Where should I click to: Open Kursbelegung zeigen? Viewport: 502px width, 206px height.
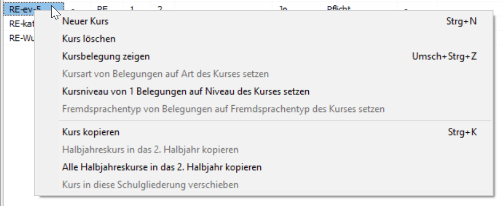[106, 56]
